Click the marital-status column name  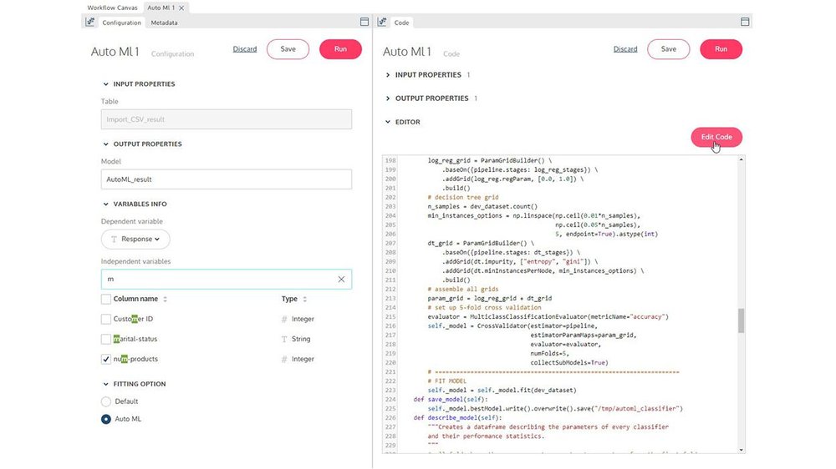click(x=135, y=339)
